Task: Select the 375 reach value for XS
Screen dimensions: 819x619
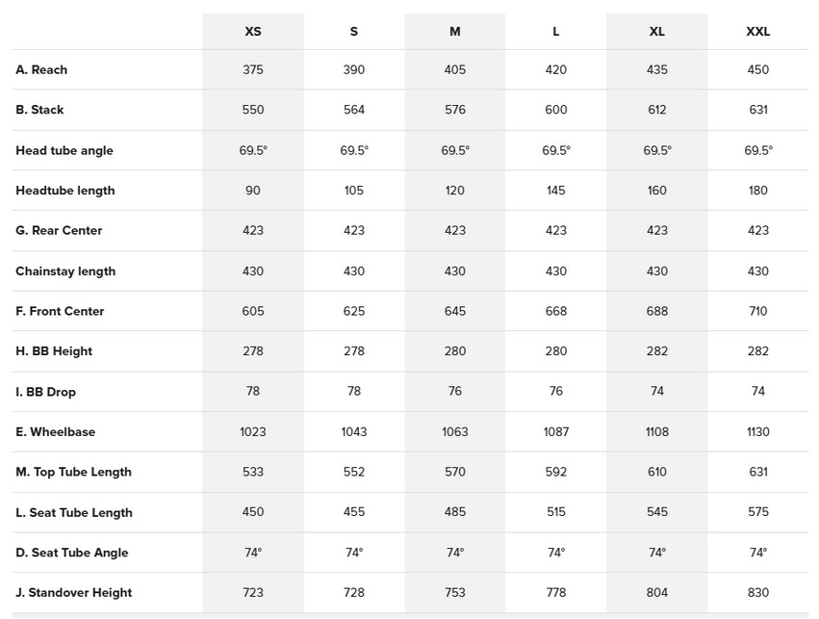Action: coord(253,70)
